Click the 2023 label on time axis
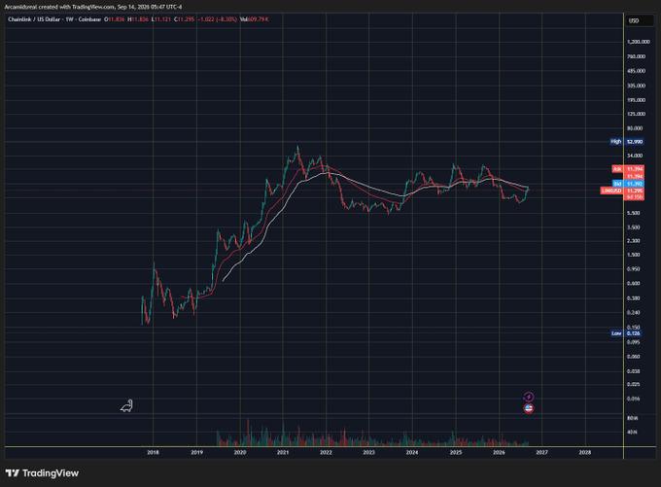 tap(368, 452)
